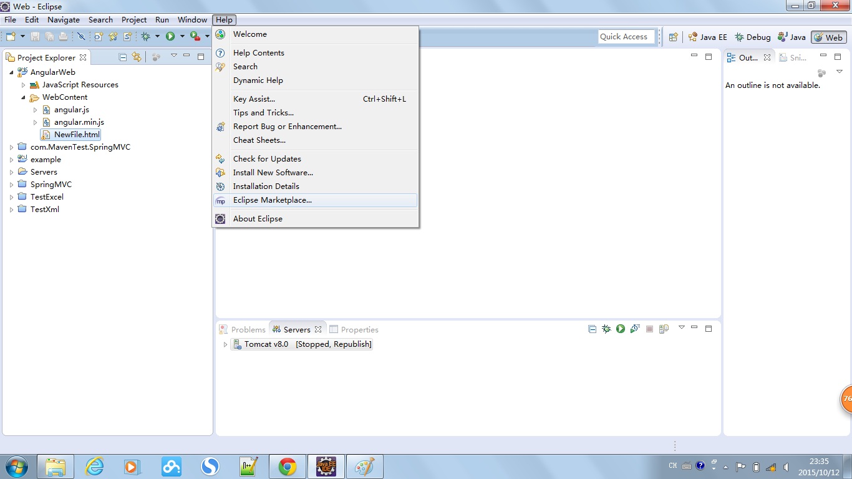Open Project Explorer View Menu triangle
Viewport: 852px width, 479px height.
tap(174, 56)
